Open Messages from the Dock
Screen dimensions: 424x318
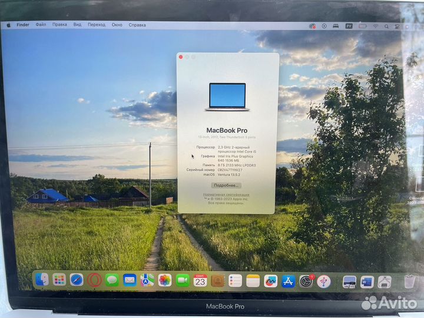click(112, 280)
